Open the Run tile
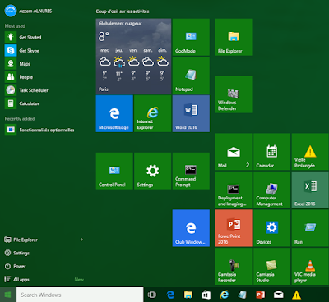The width and height of the screenshot is (329, 302). coord(310,228)
